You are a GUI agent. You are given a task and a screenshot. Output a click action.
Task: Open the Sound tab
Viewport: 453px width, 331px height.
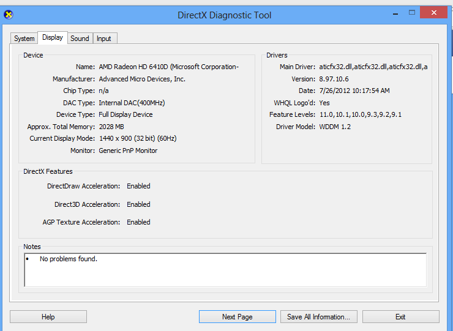(x=80, y=39)
